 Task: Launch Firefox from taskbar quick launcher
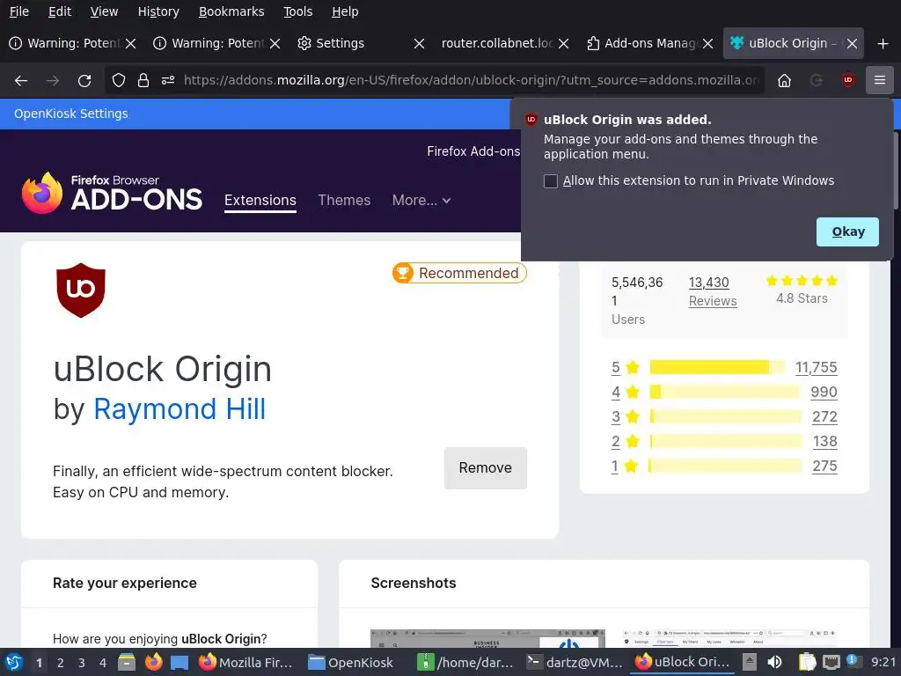tap(153, 662)
